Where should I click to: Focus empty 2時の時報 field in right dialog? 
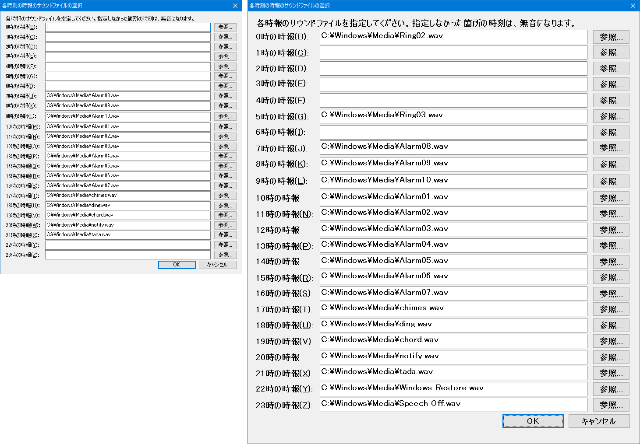click(x=453, y=68)
